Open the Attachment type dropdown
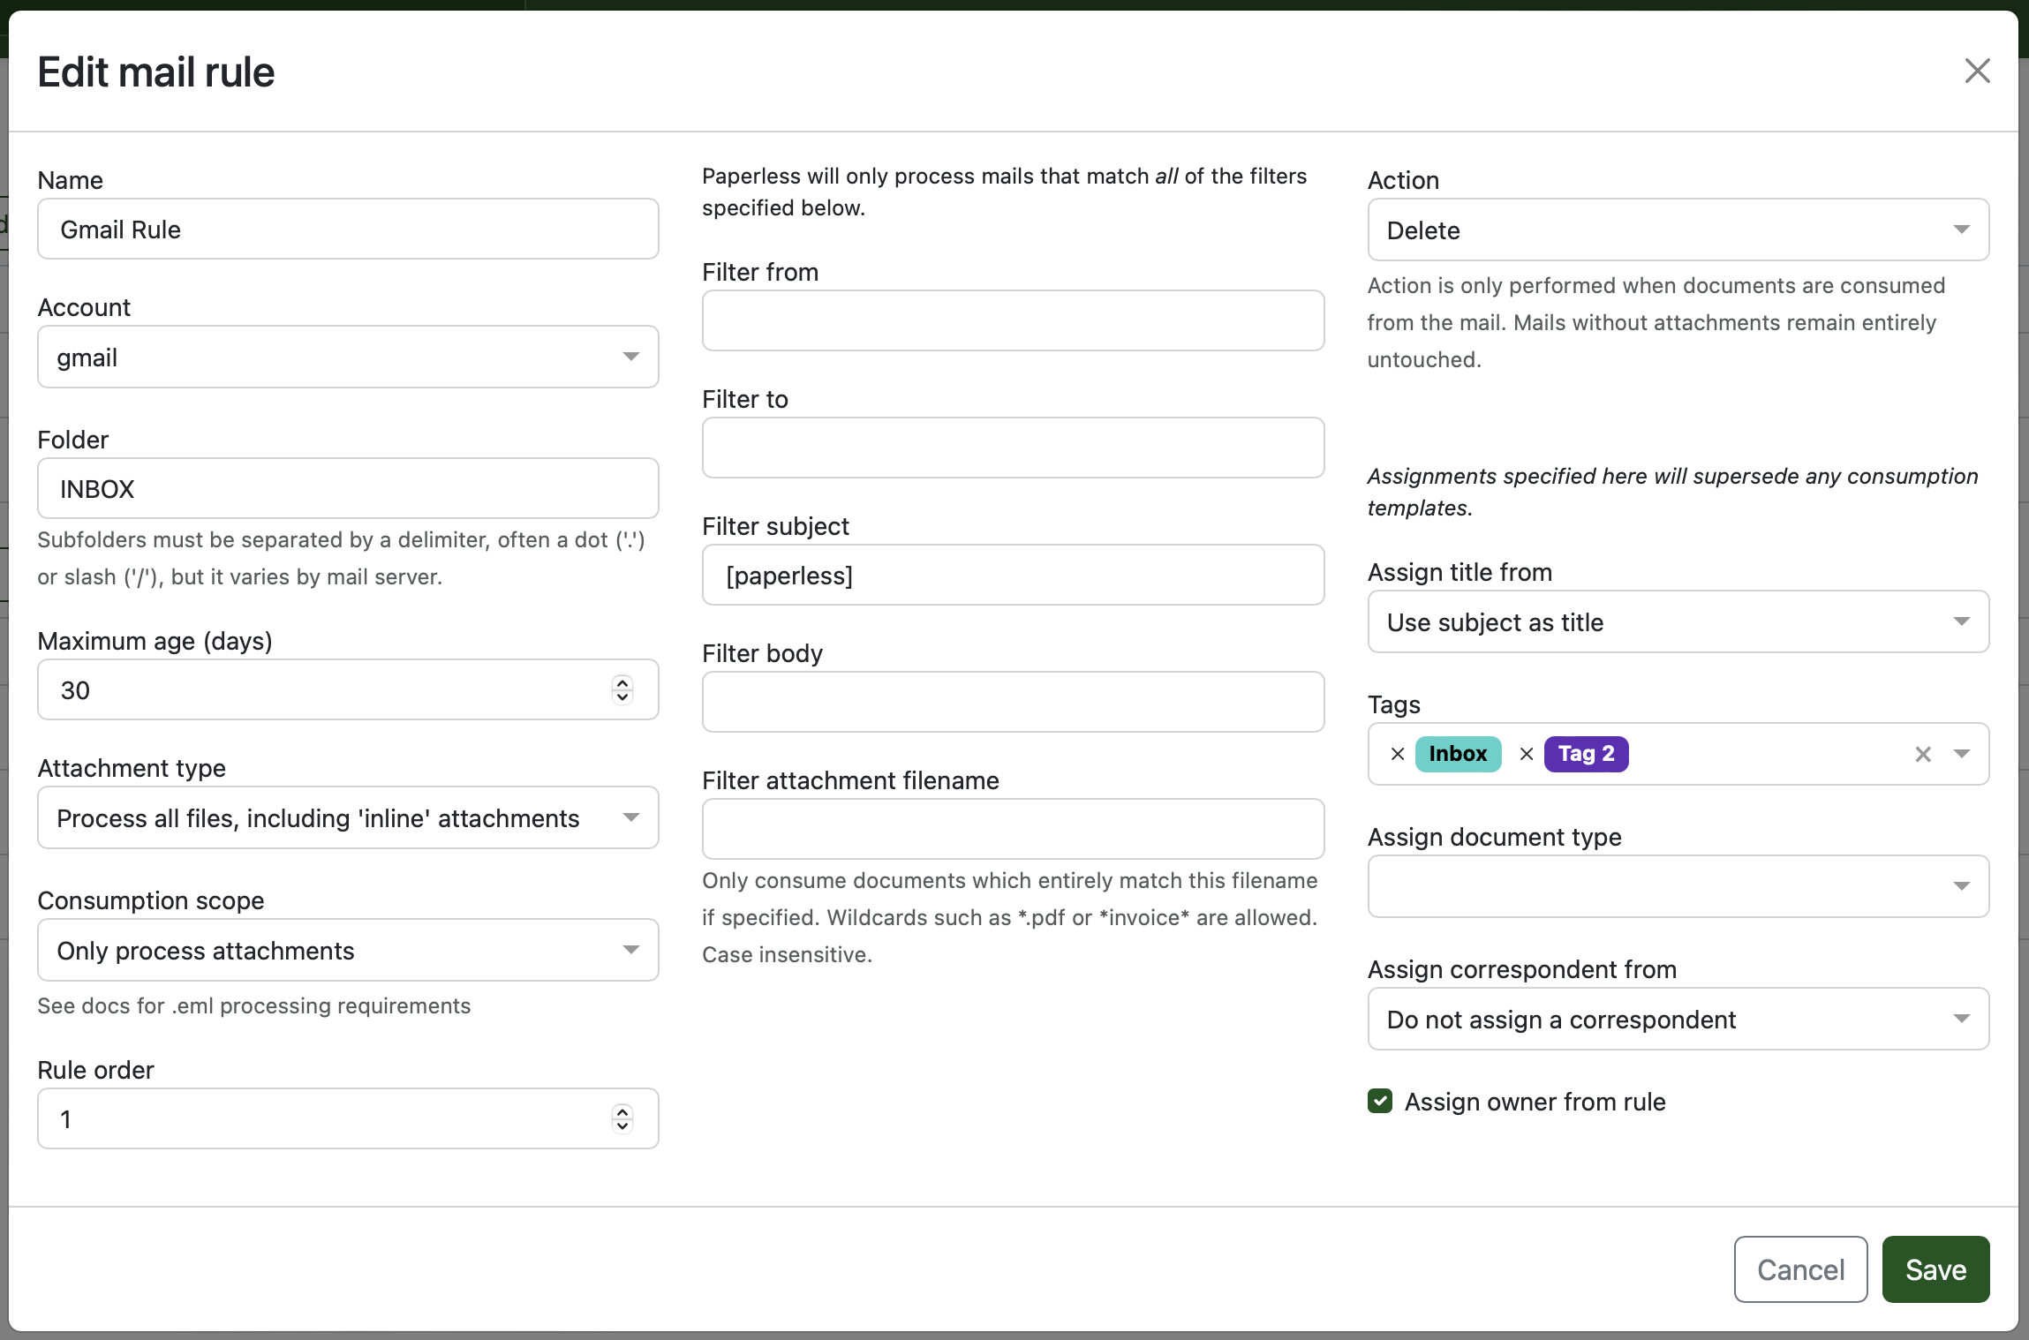Viewport: 2029px width, 1340px height. [348, 817]
